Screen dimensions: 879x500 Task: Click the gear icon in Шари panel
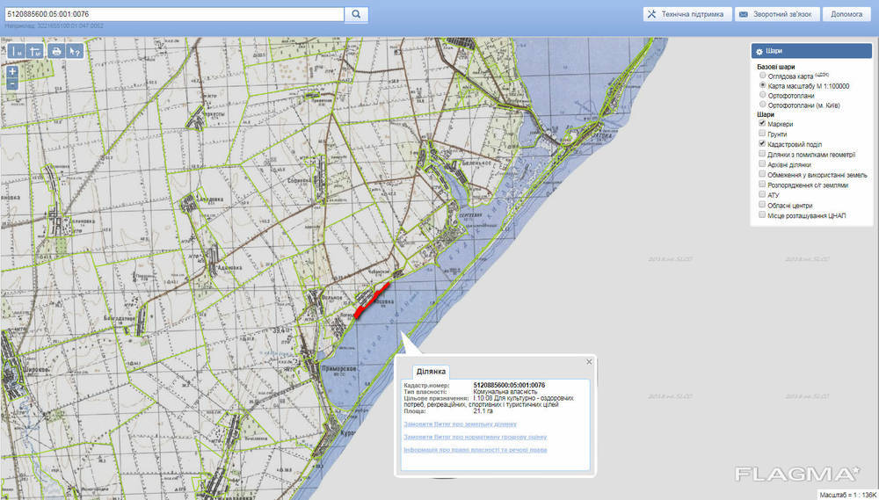(x=759, y=52)
